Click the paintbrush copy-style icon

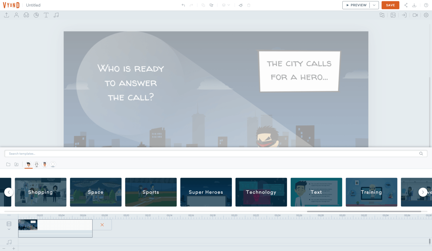point(241,5)
